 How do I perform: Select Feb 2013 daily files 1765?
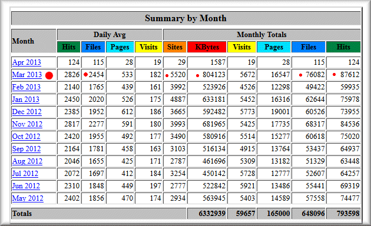click(97, 87)
